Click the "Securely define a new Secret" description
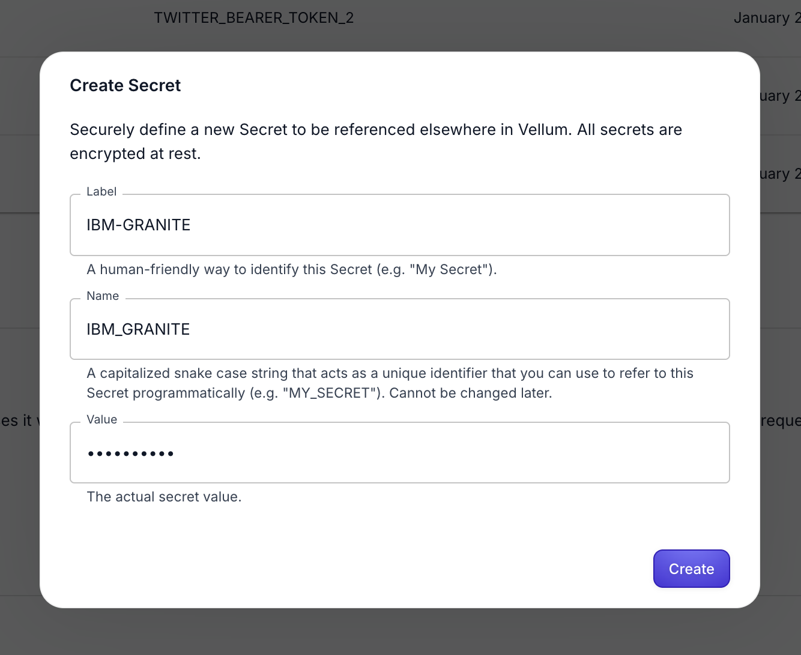801x655 pixels. click(376, 130)
